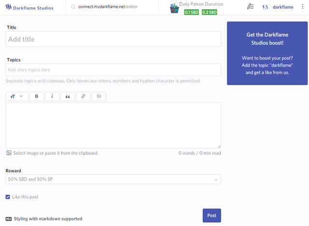Open the heading size dropdown
The height and width of the screenshot is (226, 309).
pos(17,96)
